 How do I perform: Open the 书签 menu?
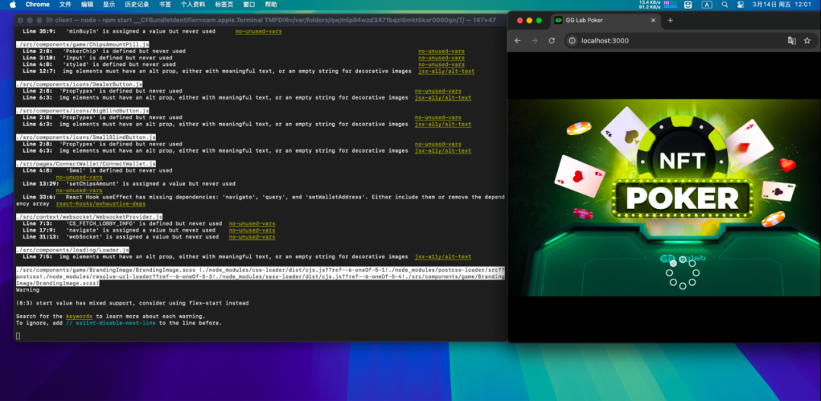pos(164,5)
